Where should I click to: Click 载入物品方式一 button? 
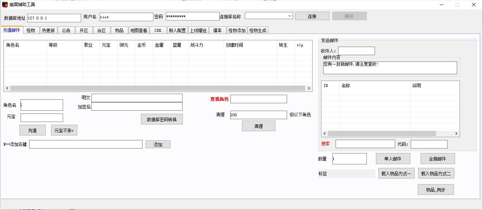[x=396, y=174]
